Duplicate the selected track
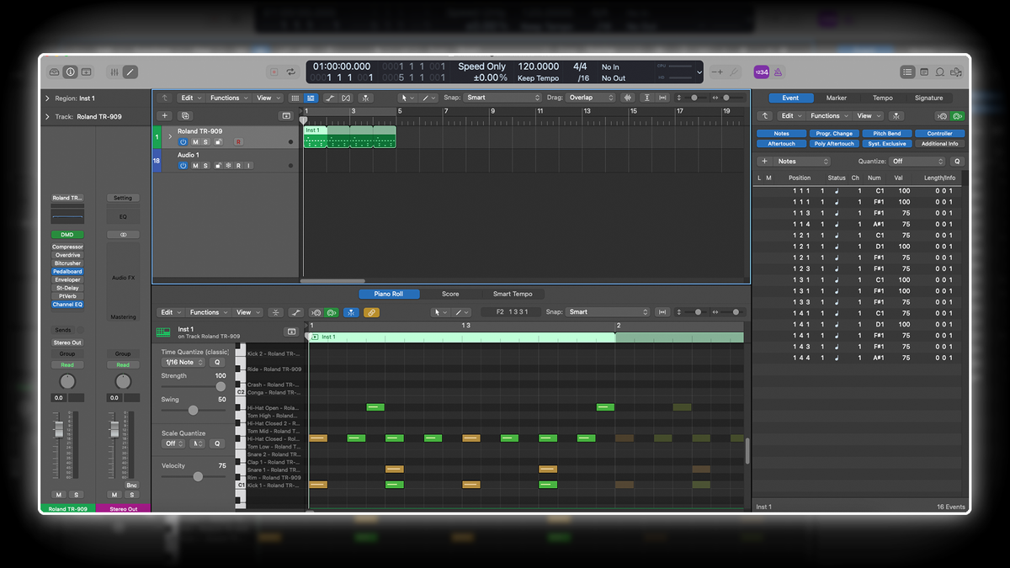The height and width of the screenshot is (568, 1010). 185,116
